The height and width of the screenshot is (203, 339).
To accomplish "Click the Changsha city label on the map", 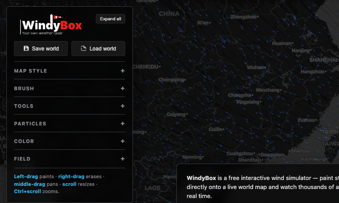I will click(x=240, y=95).
